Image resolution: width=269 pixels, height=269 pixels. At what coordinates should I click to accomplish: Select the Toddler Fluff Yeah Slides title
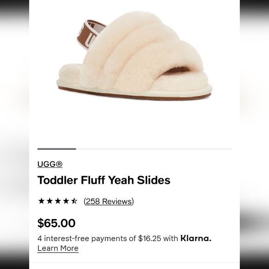pyautogui.click(x=104, y=180)
